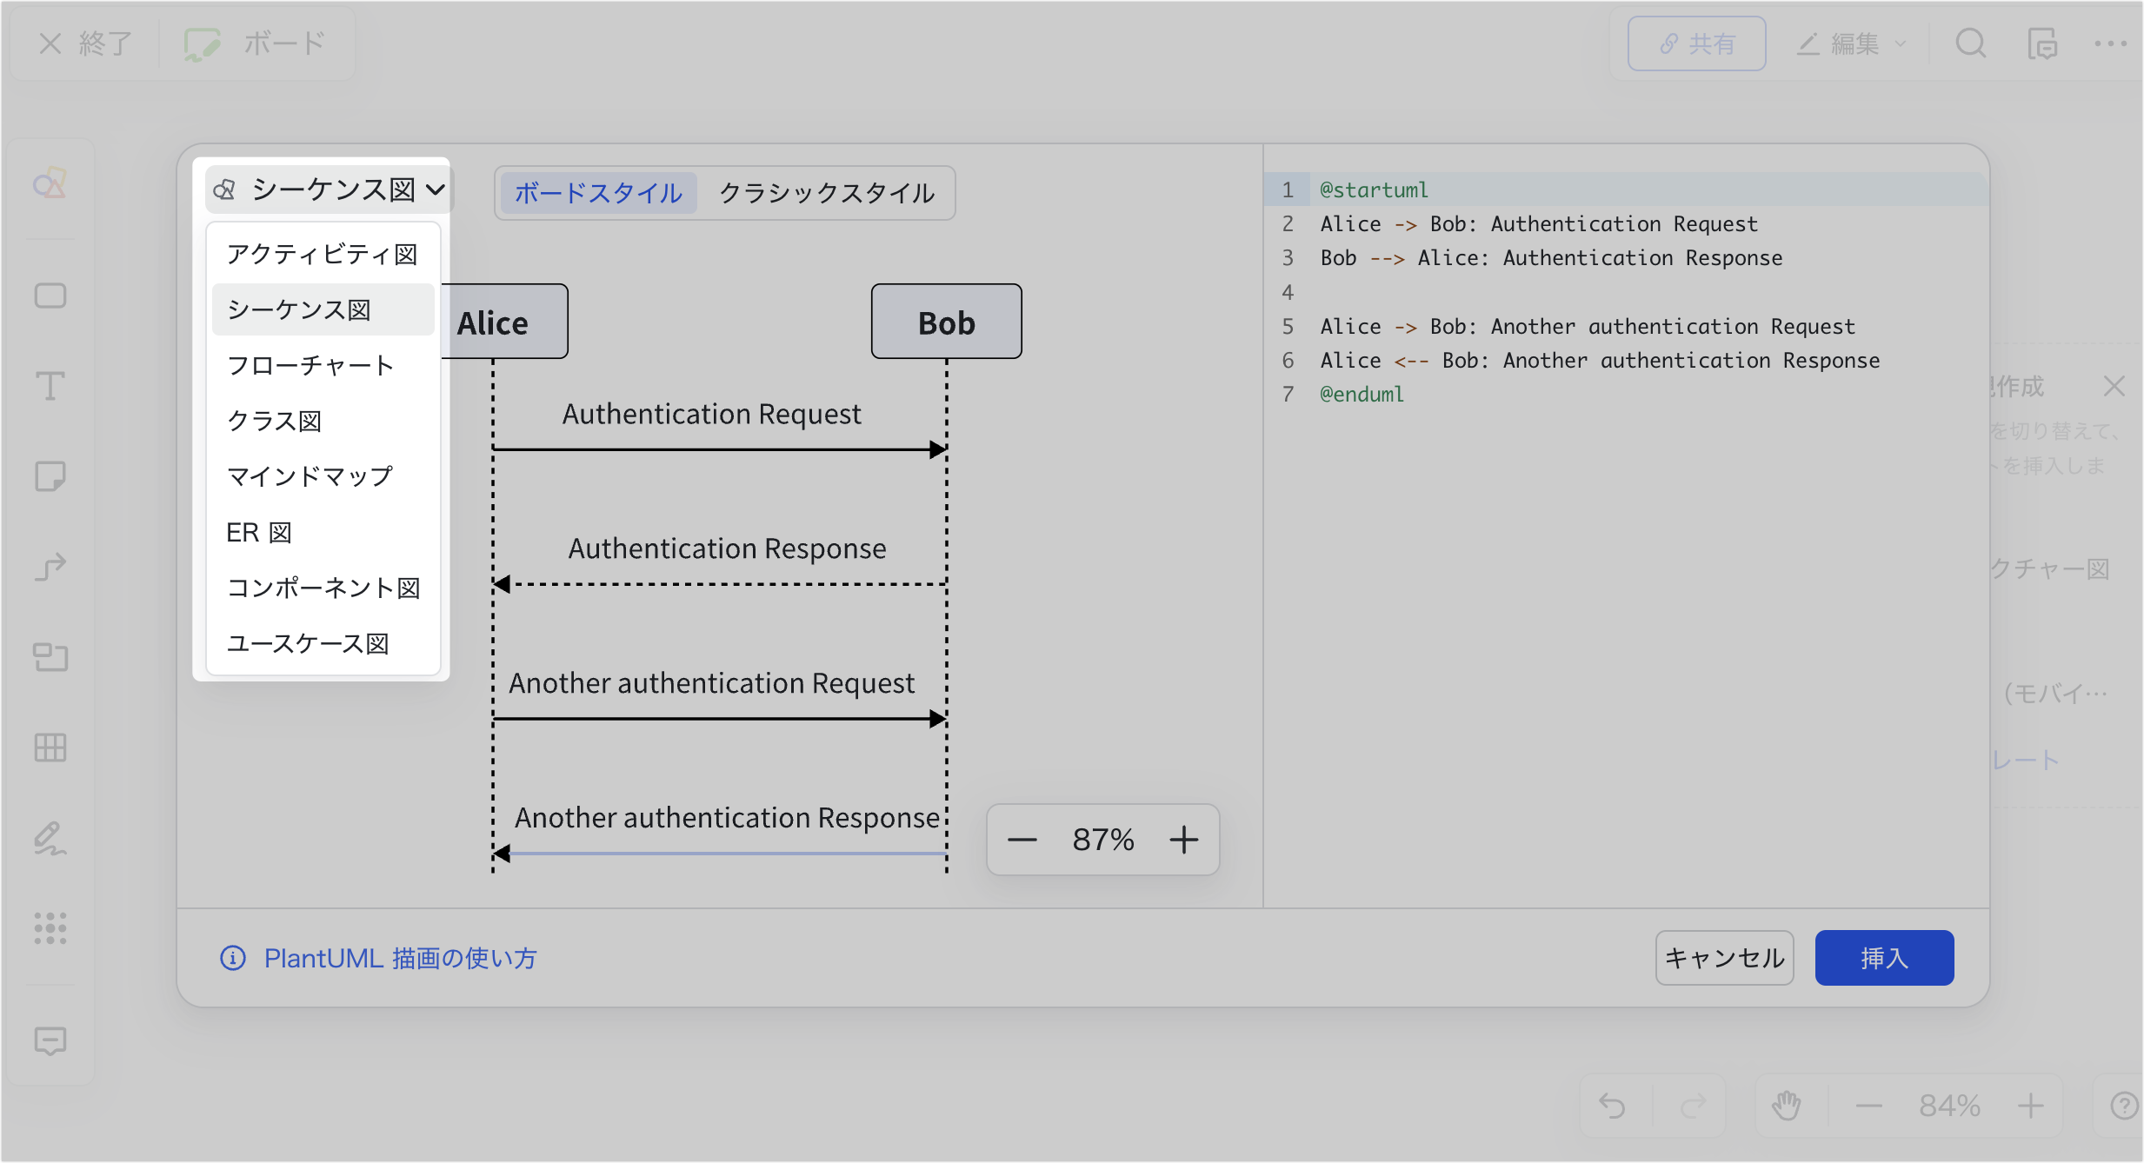Click the search icon in top toolbar
The height and width of the screenshot is (1163, 2144).
pyautogui.click(x=1971, y=43)
